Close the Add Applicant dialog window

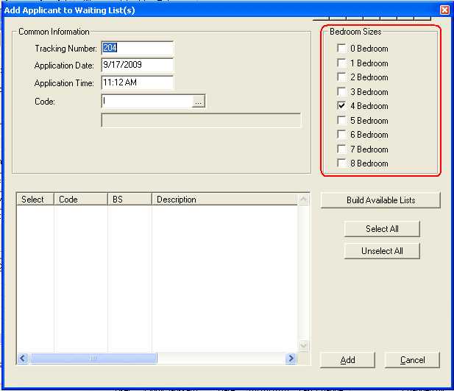(x=444, y=10)
